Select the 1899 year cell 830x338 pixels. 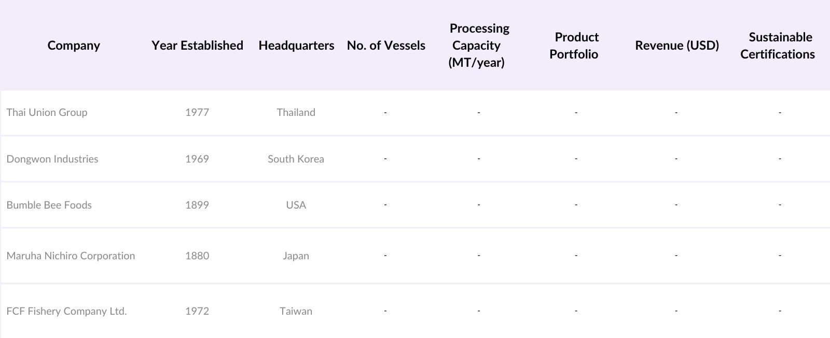click(197, 205)
